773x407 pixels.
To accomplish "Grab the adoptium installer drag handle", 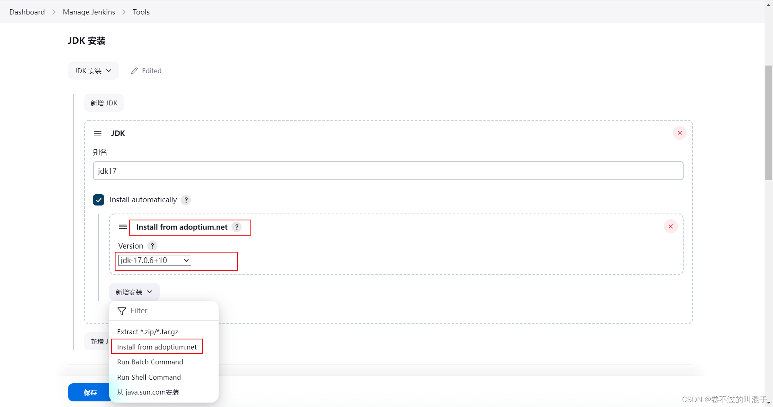I will 123,227.
